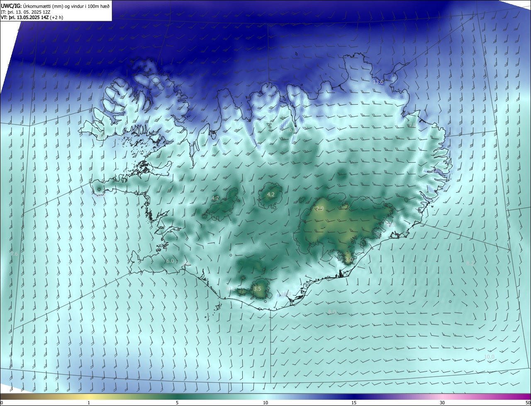Click the colorbar tick label 30
531x406 pixels.
(x=442, y=403)
